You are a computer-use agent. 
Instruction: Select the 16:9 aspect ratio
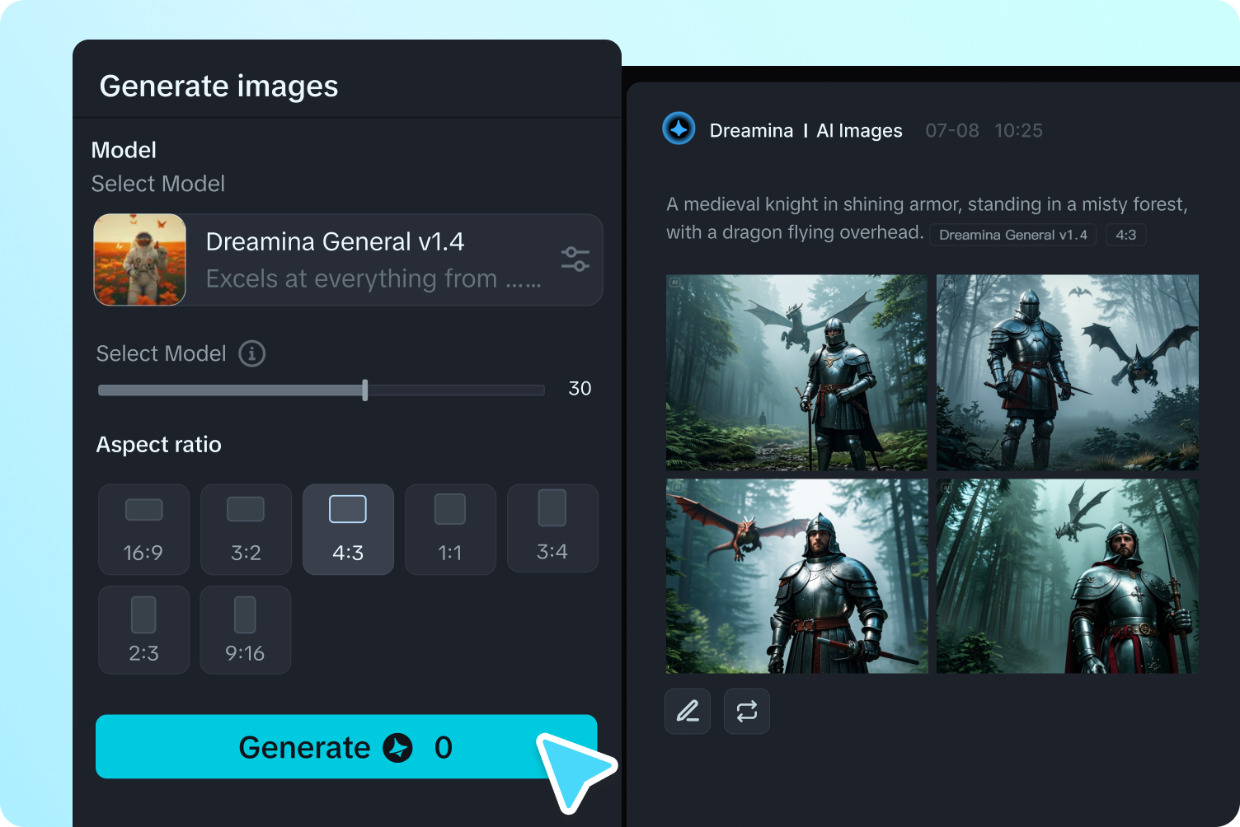pyautogui.click(x=143, y=529)
